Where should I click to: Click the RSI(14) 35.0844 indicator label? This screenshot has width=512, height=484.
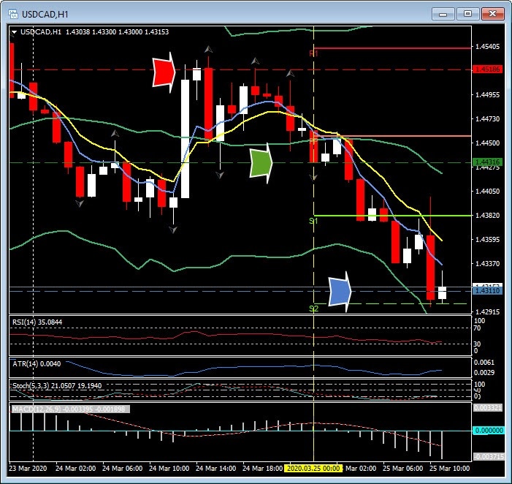[37, 322]
